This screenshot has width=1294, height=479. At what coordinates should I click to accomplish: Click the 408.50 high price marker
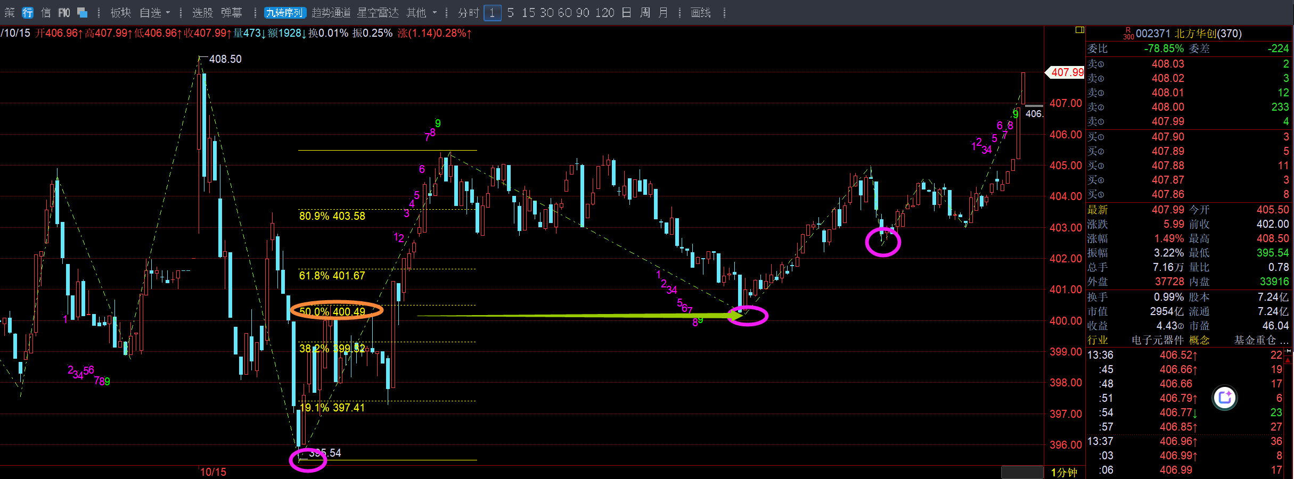pyautogui.click(x=225, y=59)
